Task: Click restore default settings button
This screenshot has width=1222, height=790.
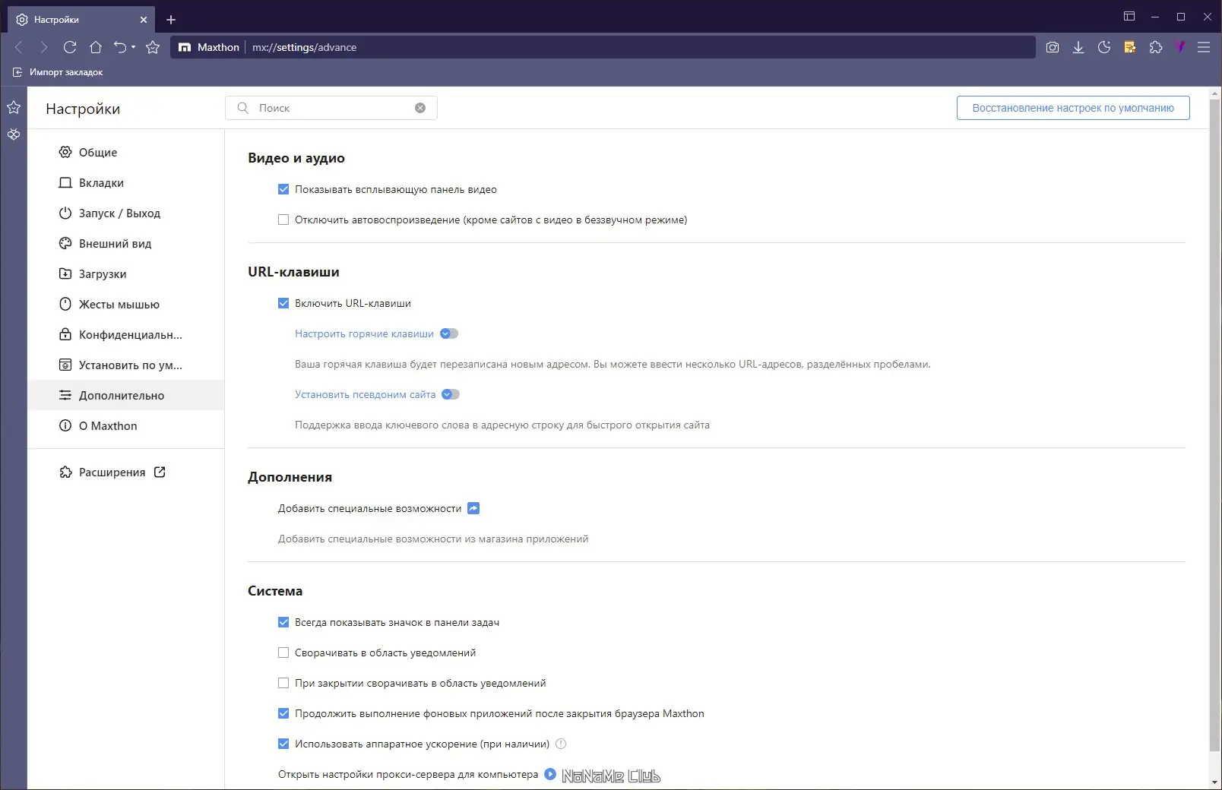Action: point(1073,108)
